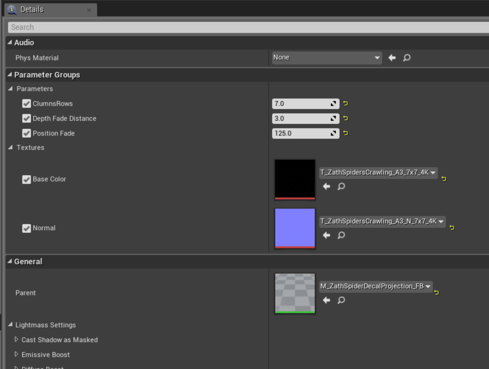Browse to Normal texture with magnifier icon
Screen dimensions: 489x369
[x=341, y=235]
